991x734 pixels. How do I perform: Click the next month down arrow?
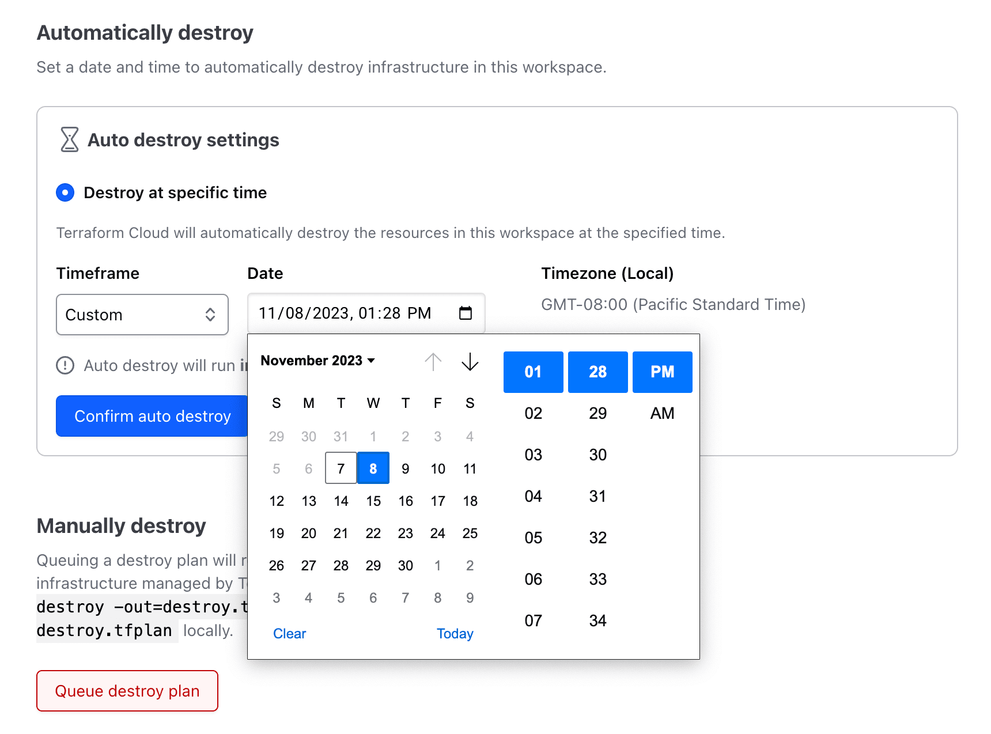click(x=470, y=362)
